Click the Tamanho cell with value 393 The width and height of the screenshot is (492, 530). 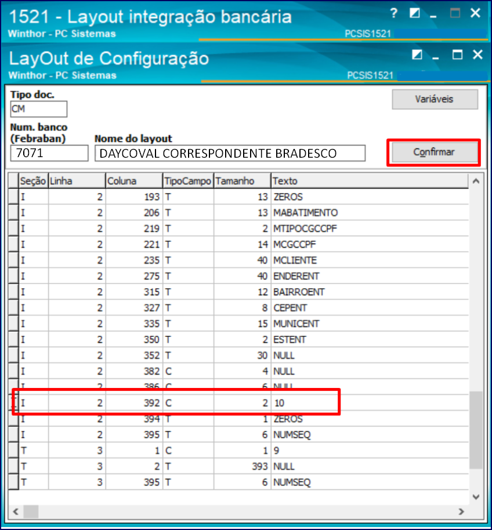pyautogui.click(x=242, y=466)
